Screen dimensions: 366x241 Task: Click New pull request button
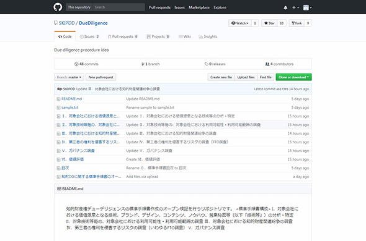101,77
